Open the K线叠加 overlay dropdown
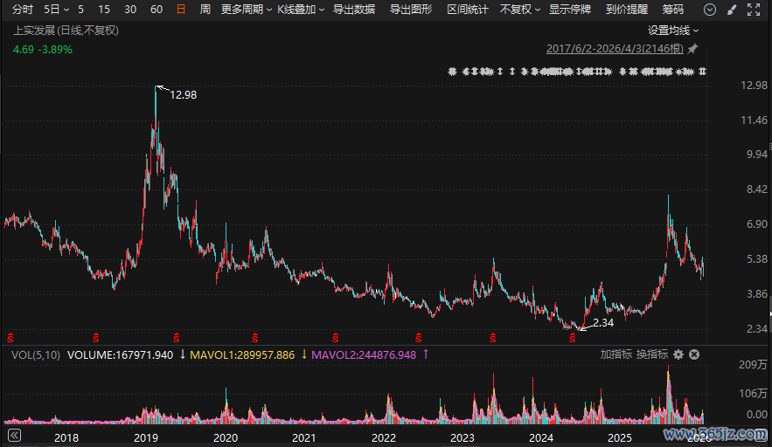772x447 pixels. point(301,10)
